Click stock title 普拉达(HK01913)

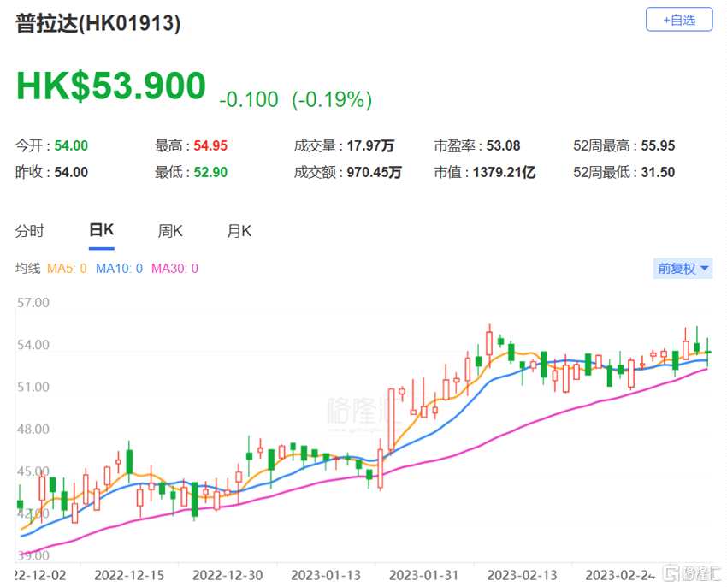[x=98, y=23]
